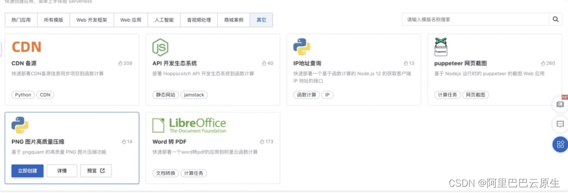
Task: Click flame icon beside 40
Action: click(264, 63)
